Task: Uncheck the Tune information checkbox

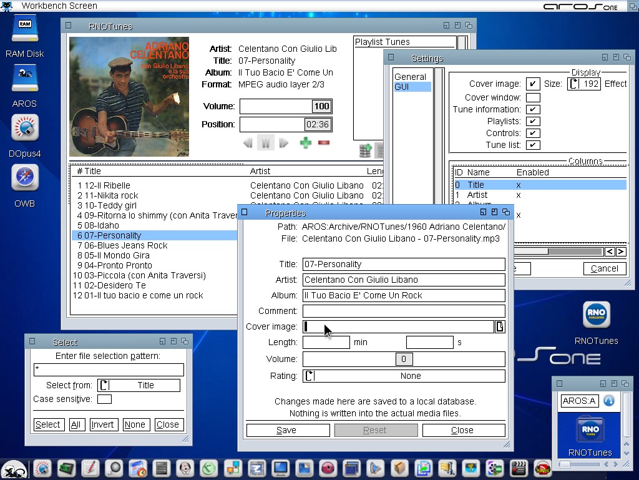Action: point(532,109)
